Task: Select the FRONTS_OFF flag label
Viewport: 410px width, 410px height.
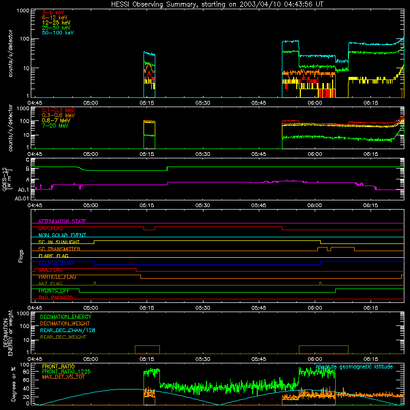Action: coord(54,291)
